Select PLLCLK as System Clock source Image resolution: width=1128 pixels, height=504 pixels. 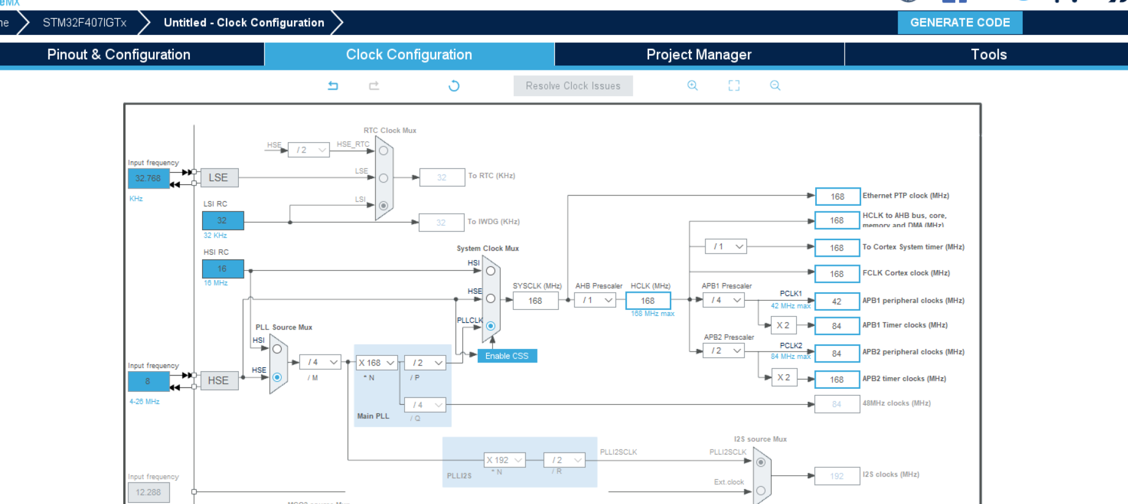[491, 326]
